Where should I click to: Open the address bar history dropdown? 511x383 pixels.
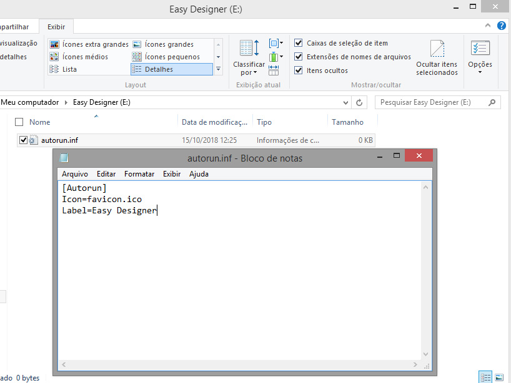tap(346, 102)
